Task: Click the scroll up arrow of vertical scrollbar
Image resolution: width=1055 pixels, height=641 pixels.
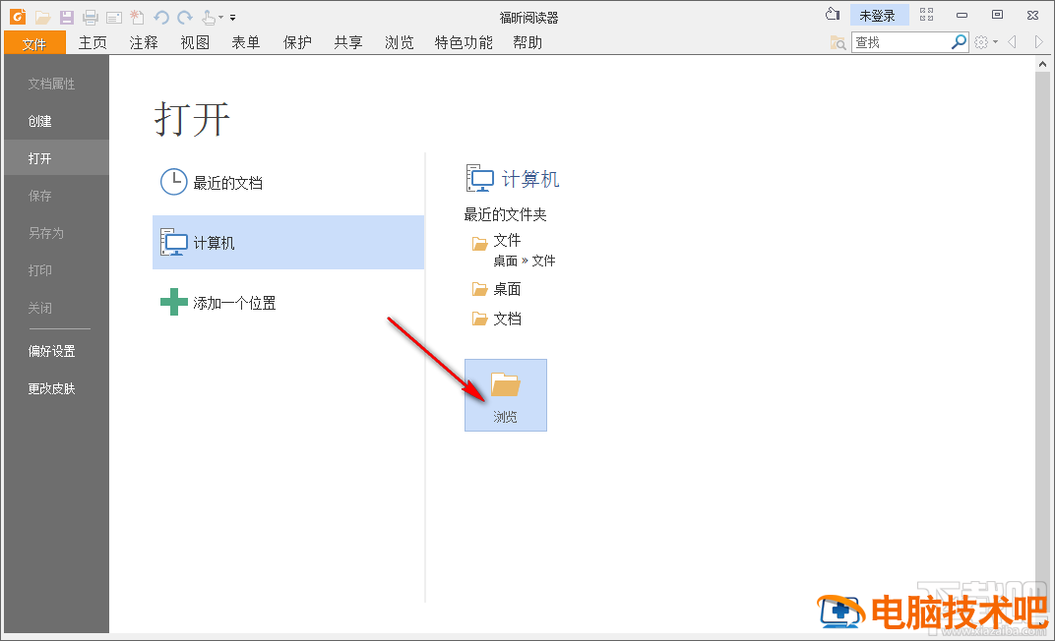Action: (1042, 65)
